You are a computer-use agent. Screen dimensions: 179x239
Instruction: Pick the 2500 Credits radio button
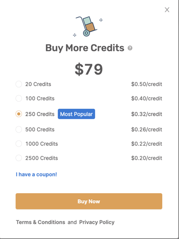[19, 158]
